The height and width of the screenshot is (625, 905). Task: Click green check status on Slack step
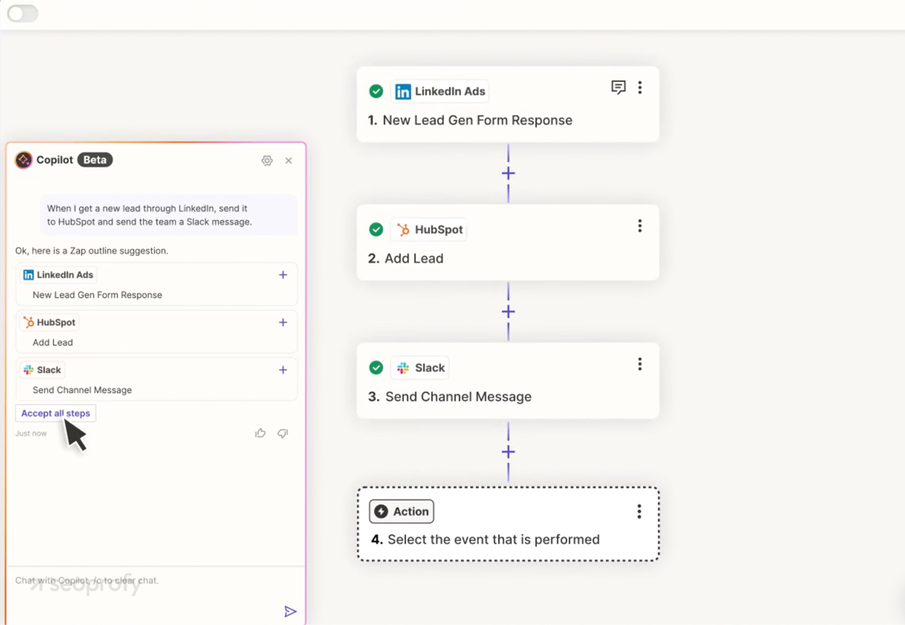point(376,367)
